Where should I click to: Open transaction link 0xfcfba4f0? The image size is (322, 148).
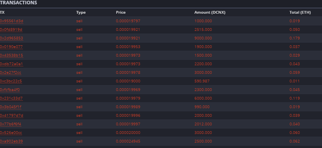pos(10,89)
